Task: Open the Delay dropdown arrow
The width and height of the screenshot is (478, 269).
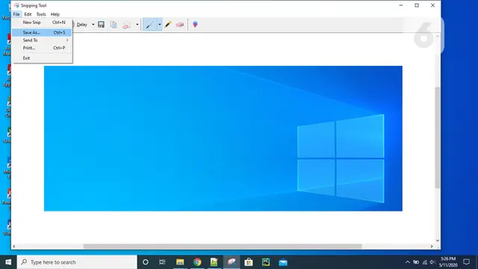Action: click(x=93, y=25)
